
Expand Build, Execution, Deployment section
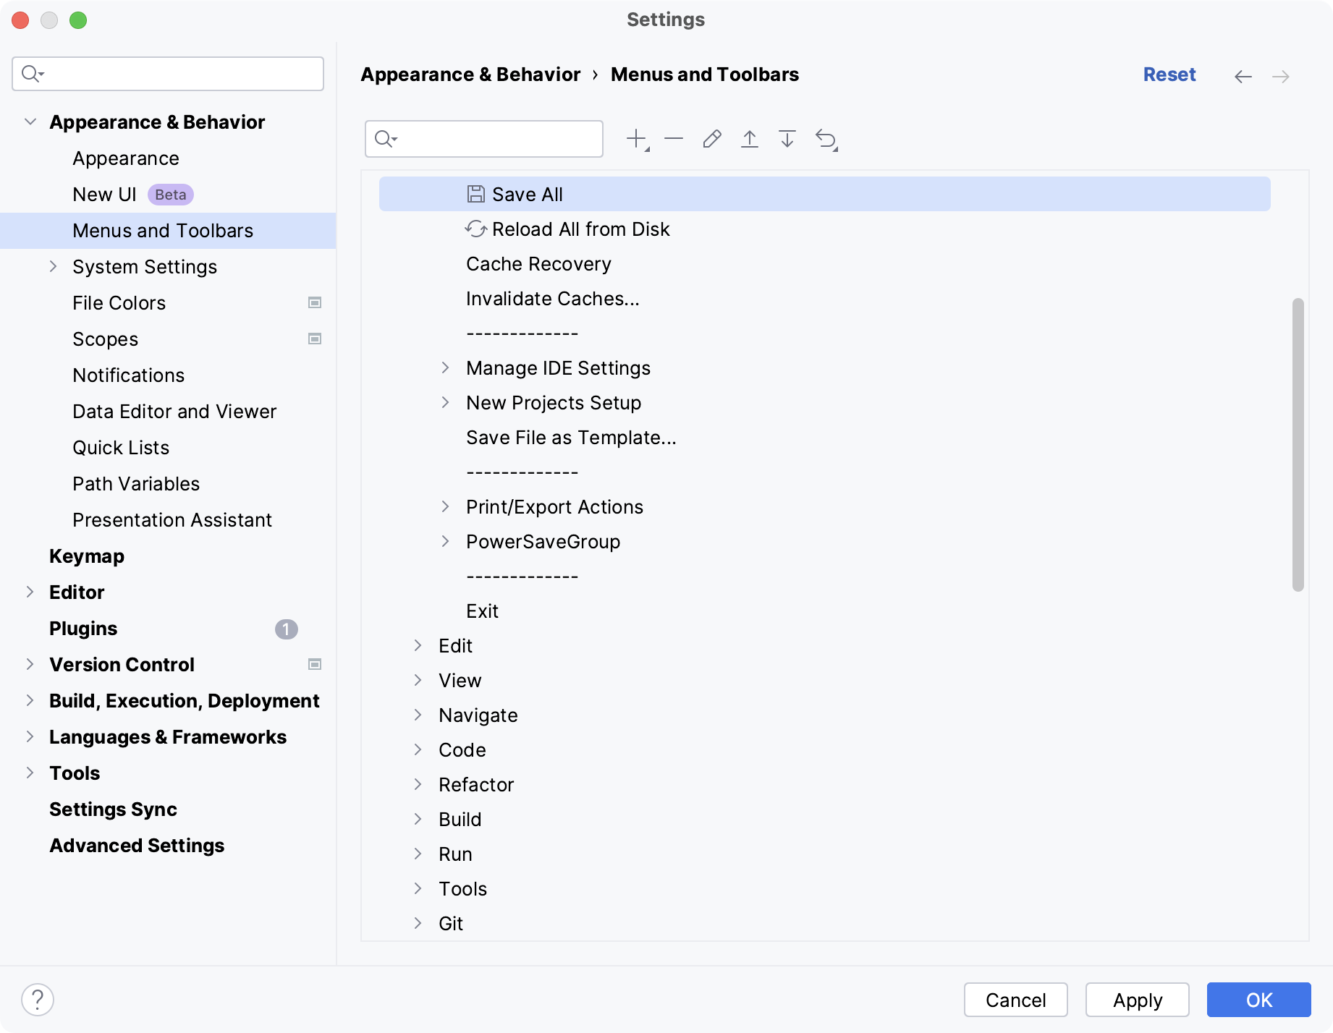[x=30, y=700]
